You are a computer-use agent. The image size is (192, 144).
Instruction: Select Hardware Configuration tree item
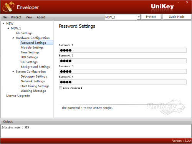point(33,38)
